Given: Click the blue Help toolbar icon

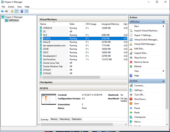Looking at the screenshot, I should click(22, 11).
